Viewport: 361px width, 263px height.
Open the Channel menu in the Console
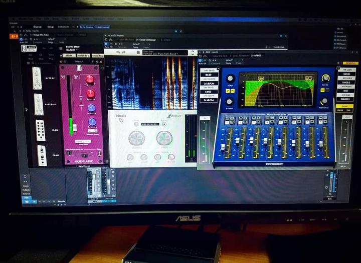(37, 27)
